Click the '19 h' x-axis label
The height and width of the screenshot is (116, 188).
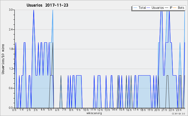point(150,110)
